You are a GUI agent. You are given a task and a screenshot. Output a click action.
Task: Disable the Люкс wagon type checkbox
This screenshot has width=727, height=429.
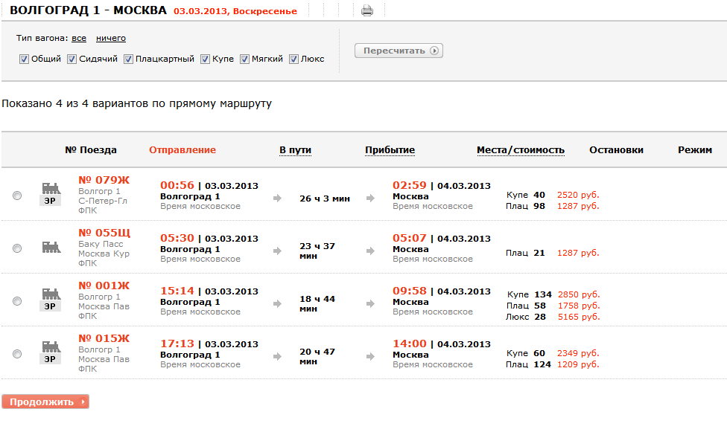[x=293, y=59]
